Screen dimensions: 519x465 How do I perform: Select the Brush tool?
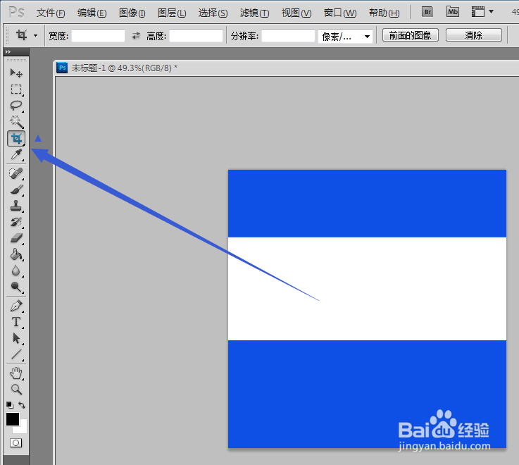16,190
